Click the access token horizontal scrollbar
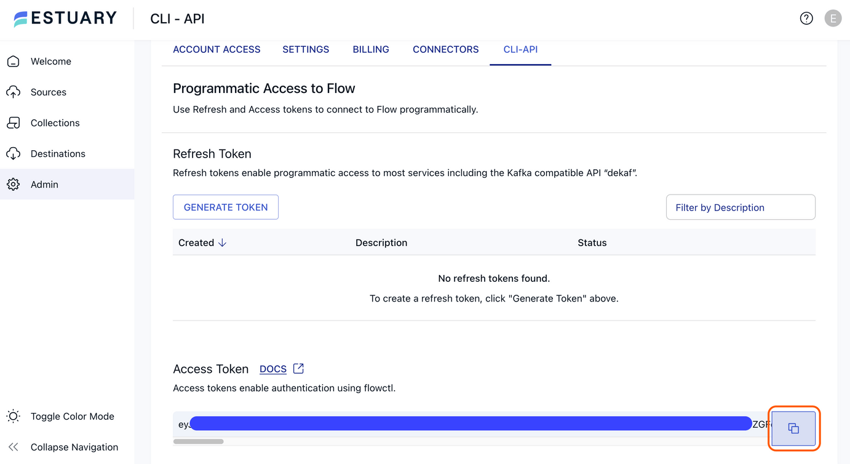Viewport: 850px width, 464px height. coord(199,441)
